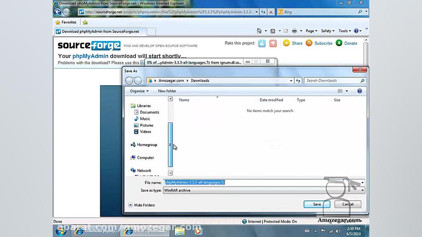Show hidden tray icons arrow

pyautogui.click(x=316, y=231)
